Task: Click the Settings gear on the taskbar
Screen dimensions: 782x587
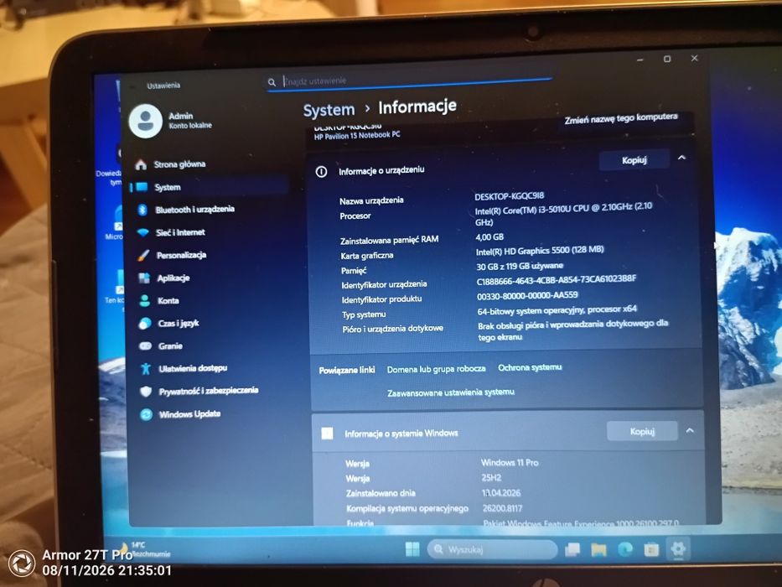Action: click(x=677, y=548)
